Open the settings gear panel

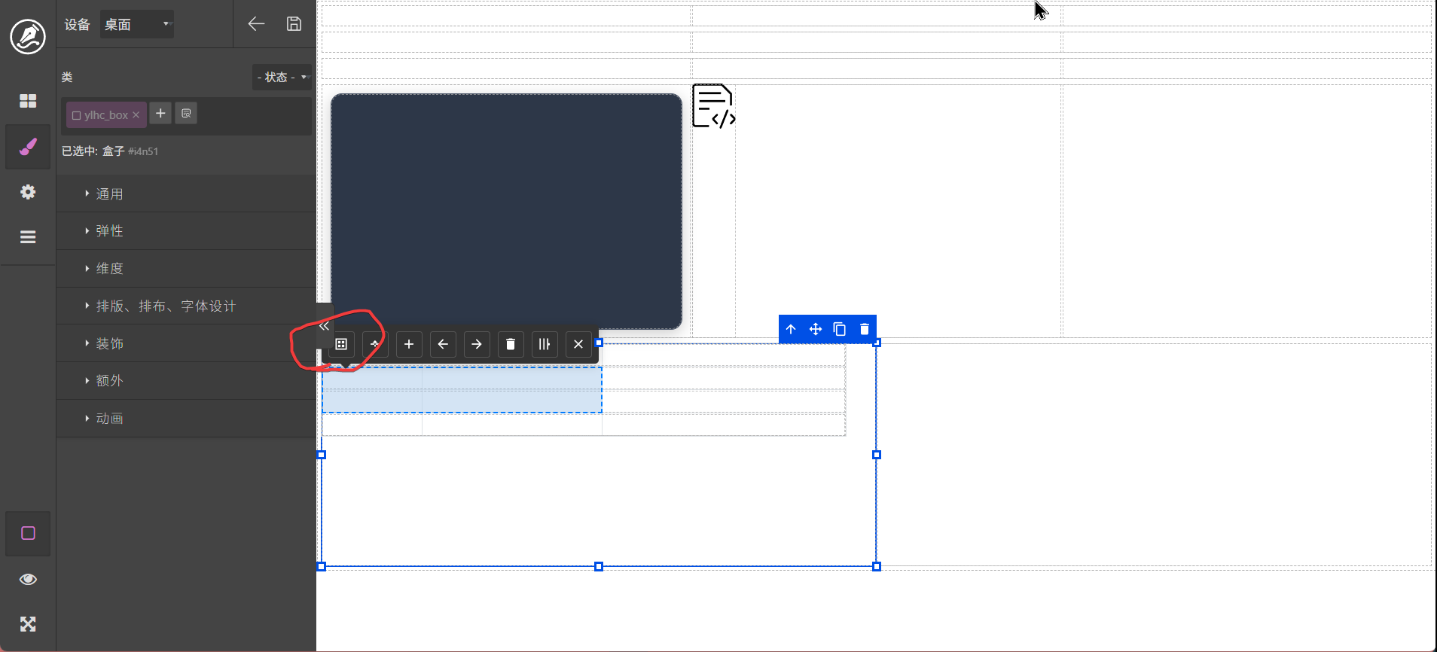pos(28,192)
